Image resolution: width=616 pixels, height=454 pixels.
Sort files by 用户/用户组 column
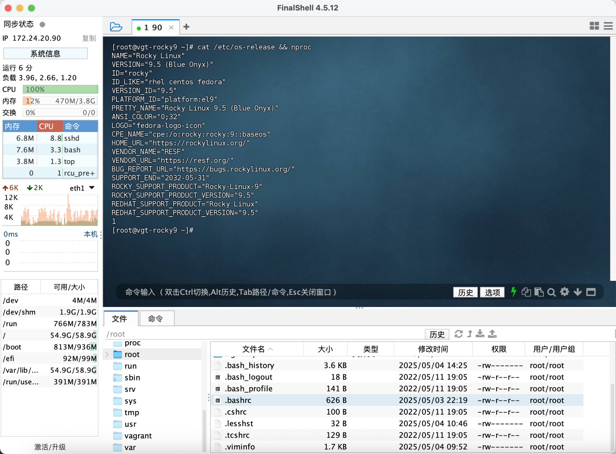(x=554, y=349)
